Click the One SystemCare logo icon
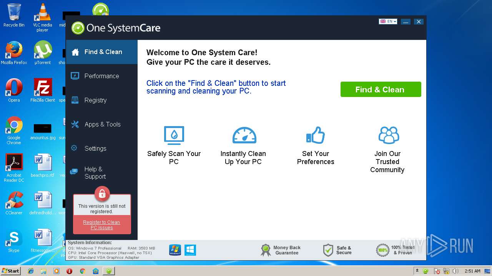The height and width of the screenshot is (276, 492). point(78,28)
